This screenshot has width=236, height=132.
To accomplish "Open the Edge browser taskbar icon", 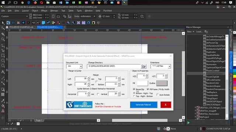I will [x=28, y=3].
